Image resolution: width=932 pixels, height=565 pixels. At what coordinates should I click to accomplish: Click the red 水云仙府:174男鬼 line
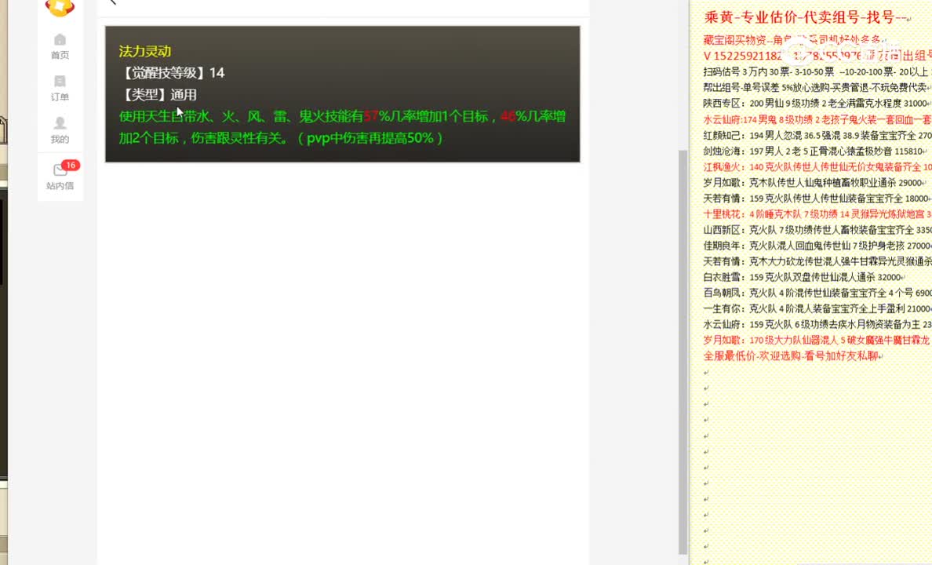(x=817, y=119)
